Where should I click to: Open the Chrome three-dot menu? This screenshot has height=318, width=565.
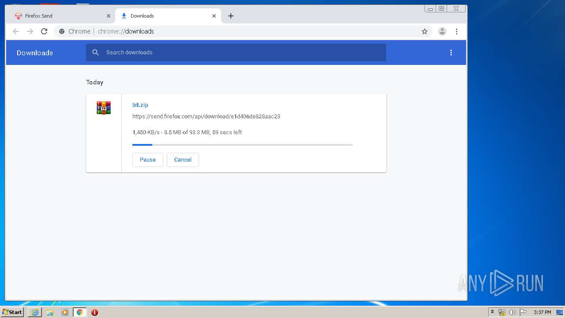point(456,31)
